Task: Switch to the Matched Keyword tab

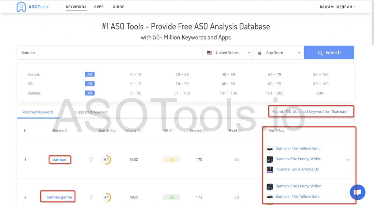Action: [x=38, y=112]
